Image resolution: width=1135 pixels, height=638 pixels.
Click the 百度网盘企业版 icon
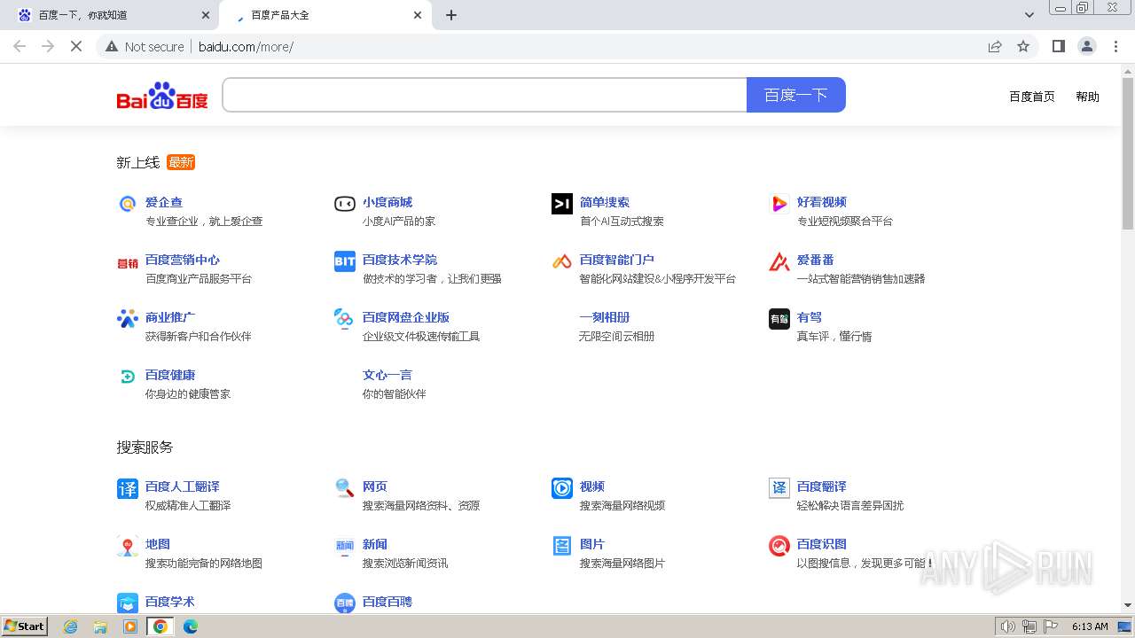[x=344, y=319]
